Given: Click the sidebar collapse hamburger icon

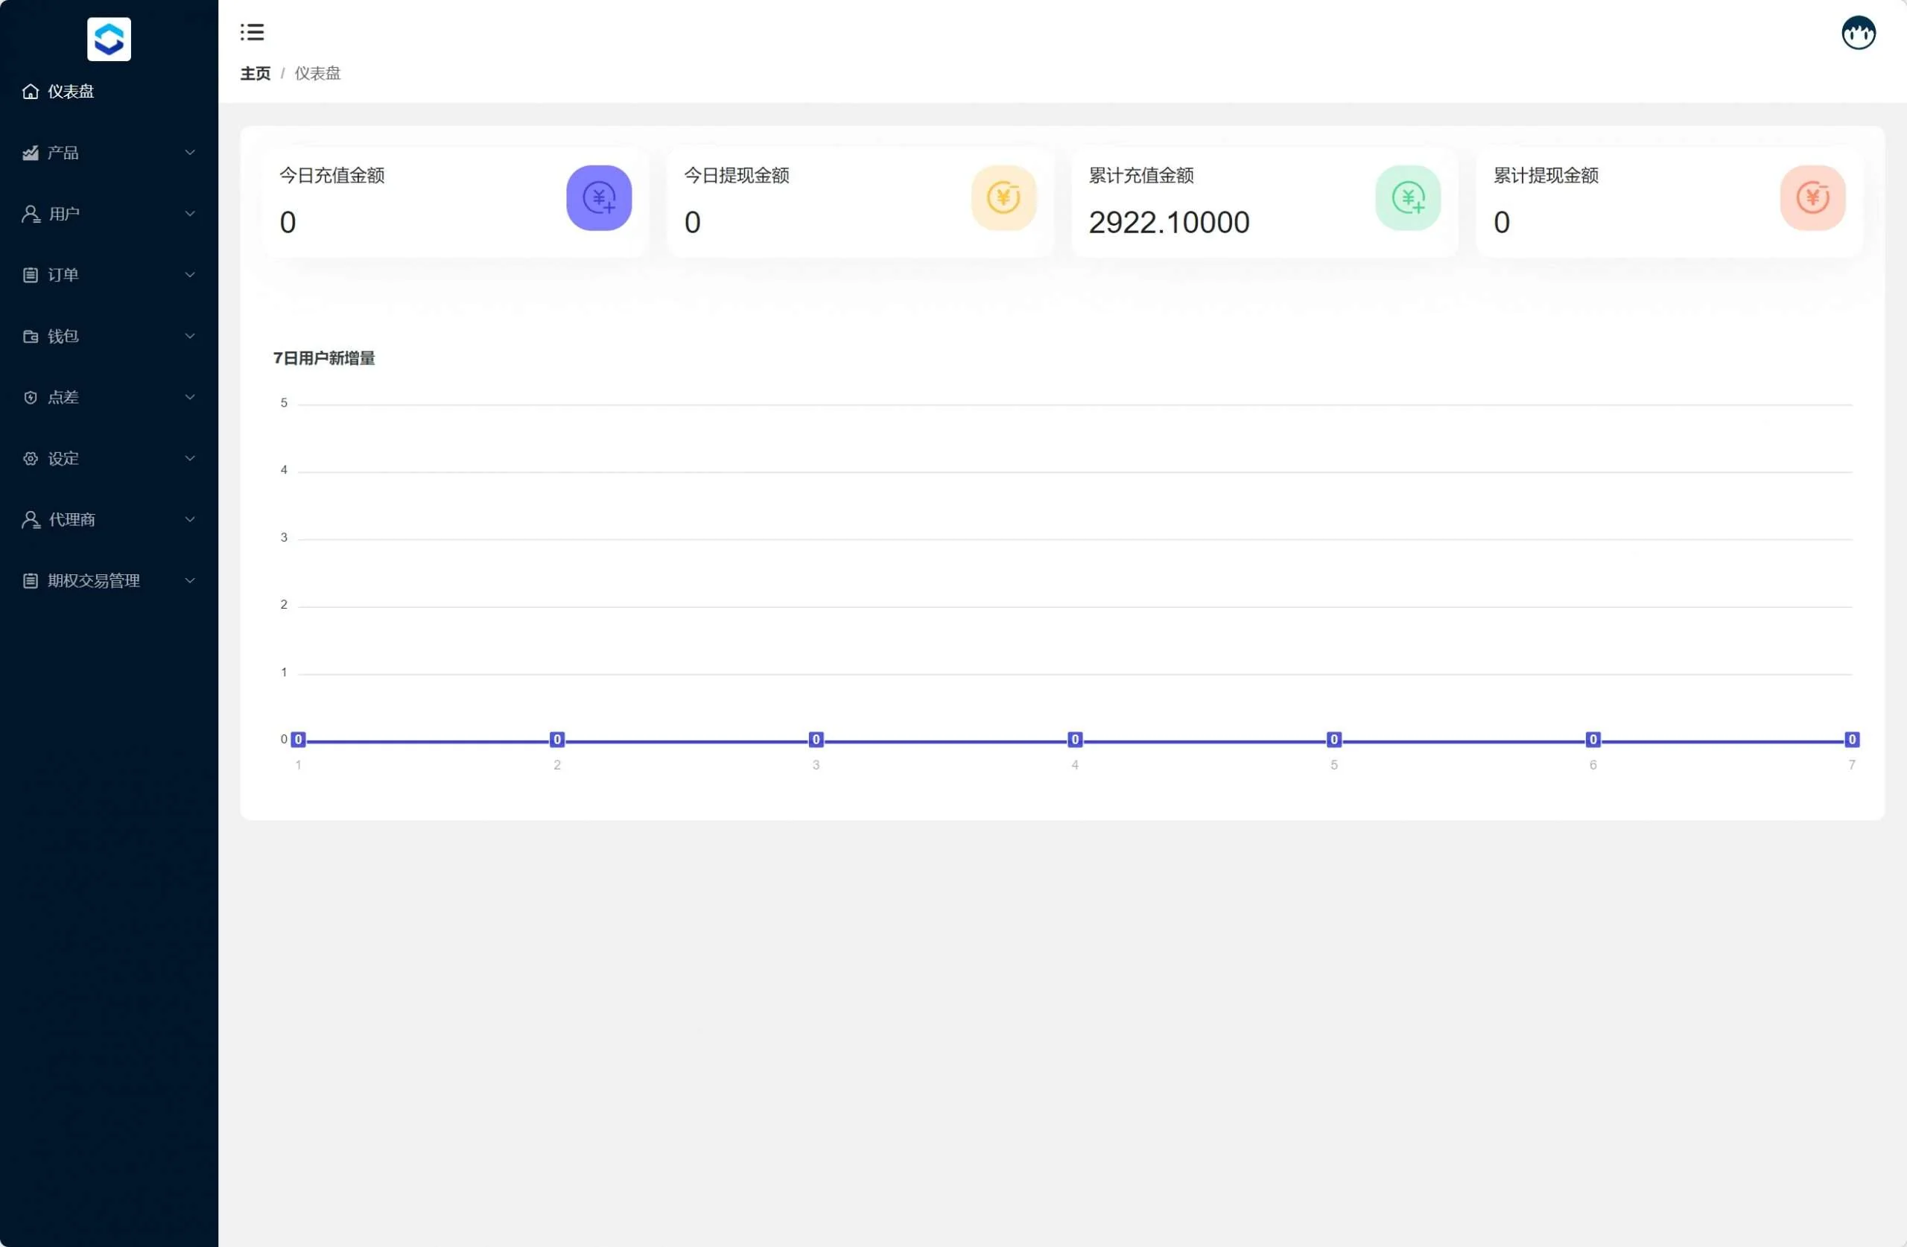Looking at the screenshot, I should pyautogui.click(x=252, y=32).
